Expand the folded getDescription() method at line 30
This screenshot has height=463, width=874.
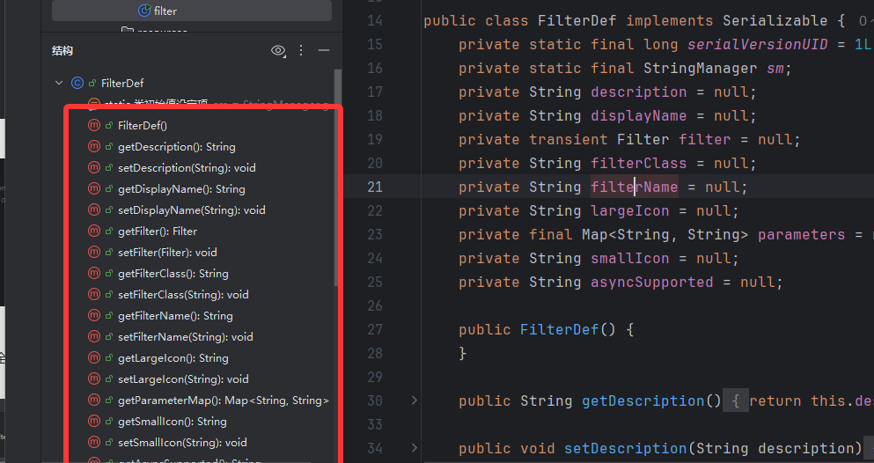coord(415,401)
